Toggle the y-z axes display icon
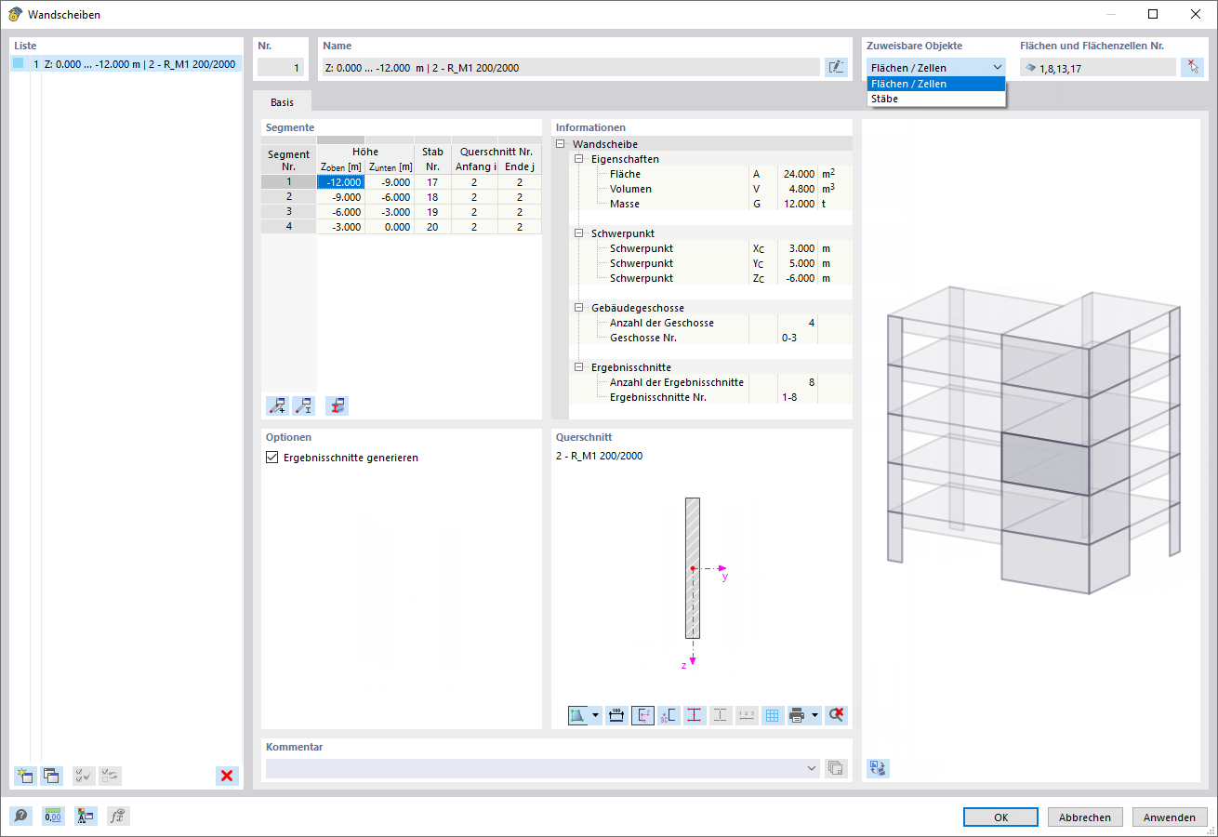 [642, 715]
